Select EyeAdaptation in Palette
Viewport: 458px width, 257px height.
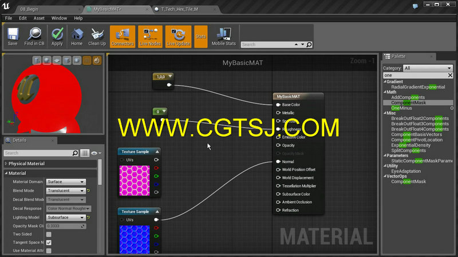pyautogui.click(x=406, y=171)
